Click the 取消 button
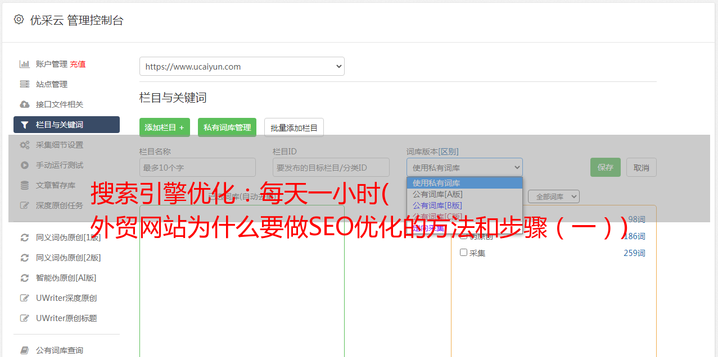Viewport: 718px width, 357px height. pos(642,167)
